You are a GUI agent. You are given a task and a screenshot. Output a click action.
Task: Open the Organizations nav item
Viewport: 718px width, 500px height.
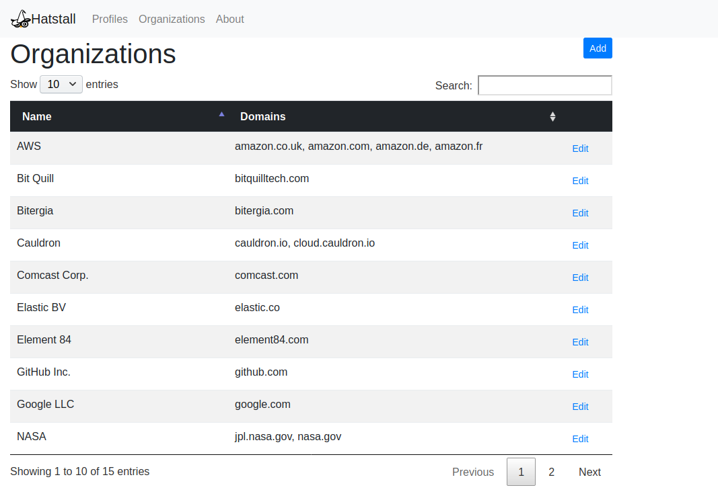click(172, 19)
